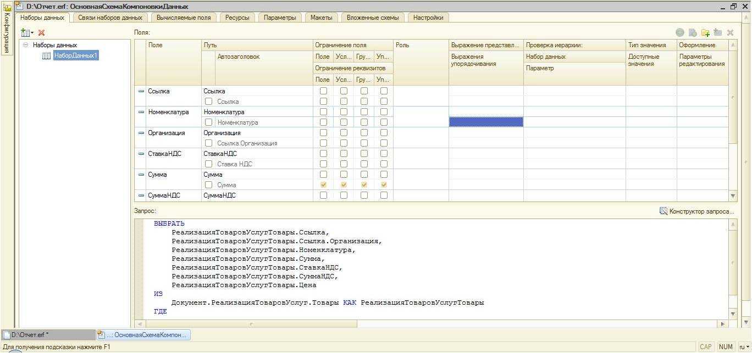The image size is (752, 353).
Task: Click the round add field icon
Action: 680,33
